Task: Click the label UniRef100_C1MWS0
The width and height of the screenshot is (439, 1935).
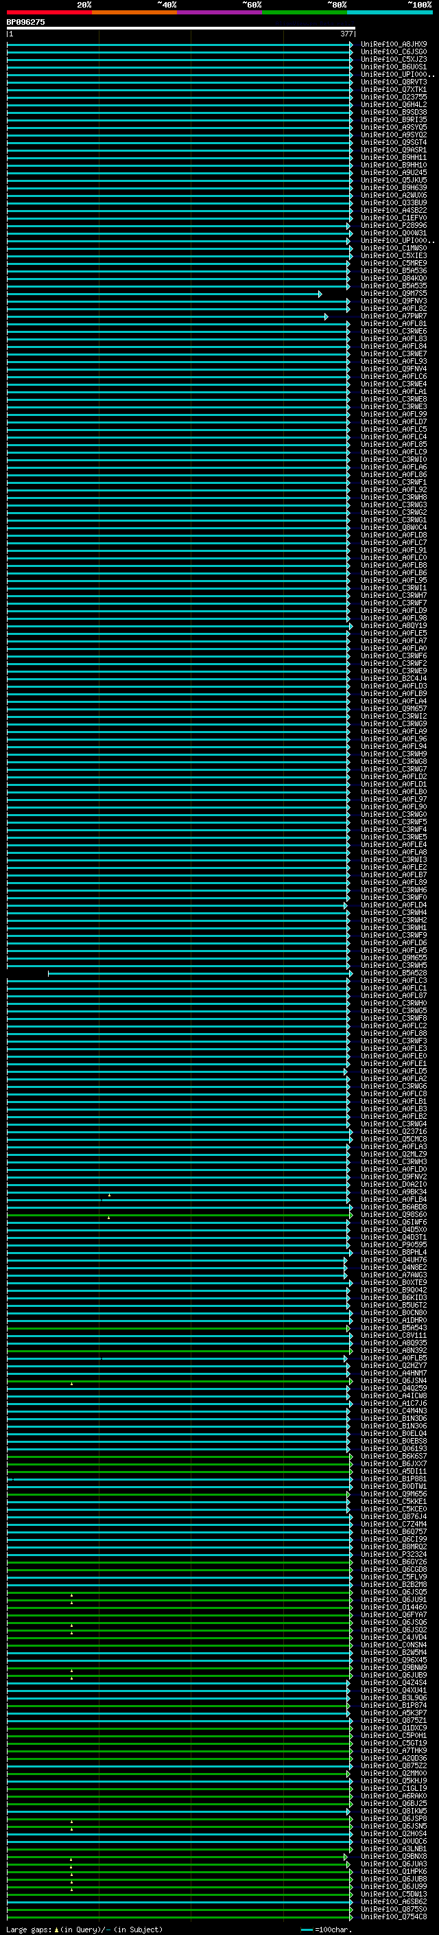Action: (x=394, y=248)
